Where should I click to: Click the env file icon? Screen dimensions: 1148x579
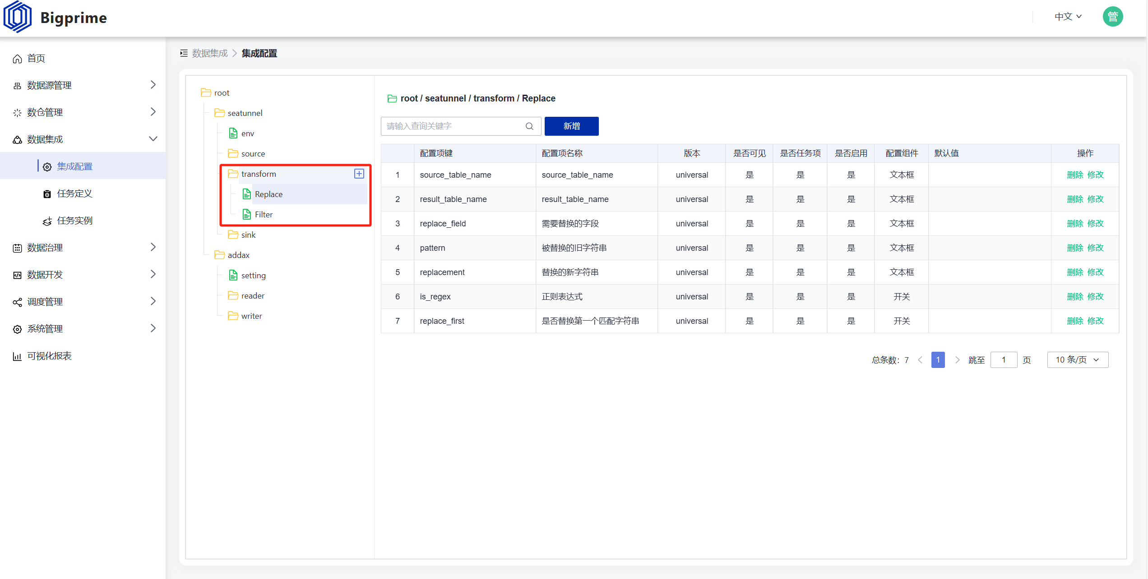point(233,133)
